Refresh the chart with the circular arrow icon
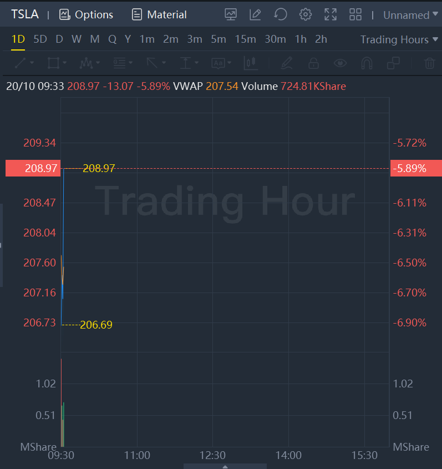This screenshot has width=442, height=469. 281,15
